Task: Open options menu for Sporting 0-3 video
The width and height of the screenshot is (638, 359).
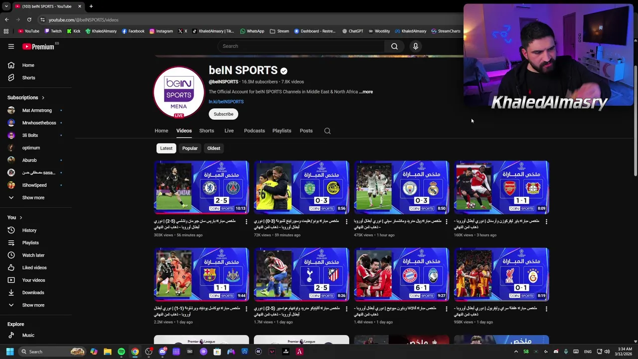Action: [x=346, y=221]
